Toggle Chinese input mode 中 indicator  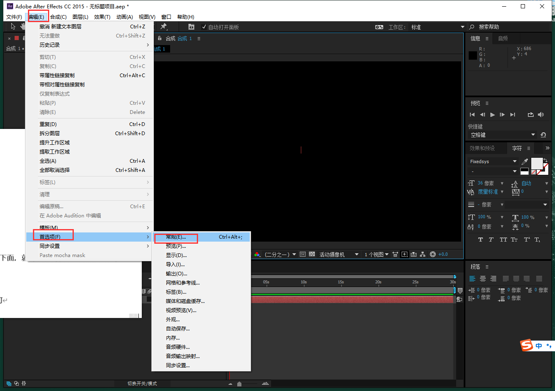[x=539, y=346]
